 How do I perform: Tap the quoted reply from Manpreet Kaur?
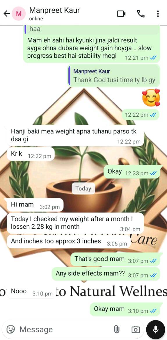[114, 76]
